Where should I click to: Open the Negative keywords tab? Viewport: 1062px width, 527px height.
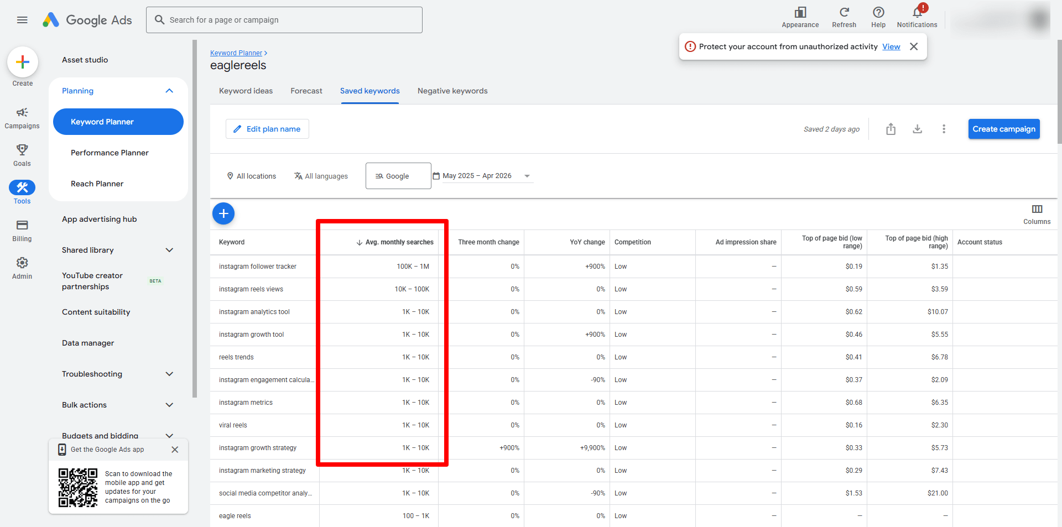[x=452, y=91]
